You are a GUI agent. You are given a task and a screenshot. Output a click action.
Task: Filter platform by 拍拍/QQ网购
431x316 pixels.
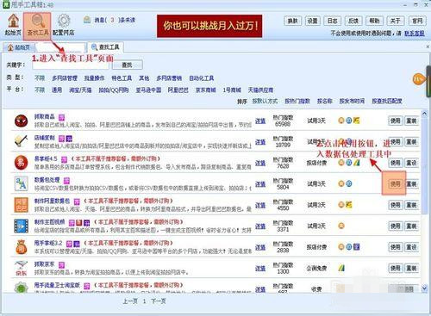pyautogui.click(x=114, y=90)
